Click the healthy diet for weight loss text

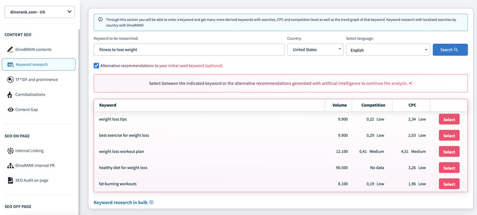[123, 168]
